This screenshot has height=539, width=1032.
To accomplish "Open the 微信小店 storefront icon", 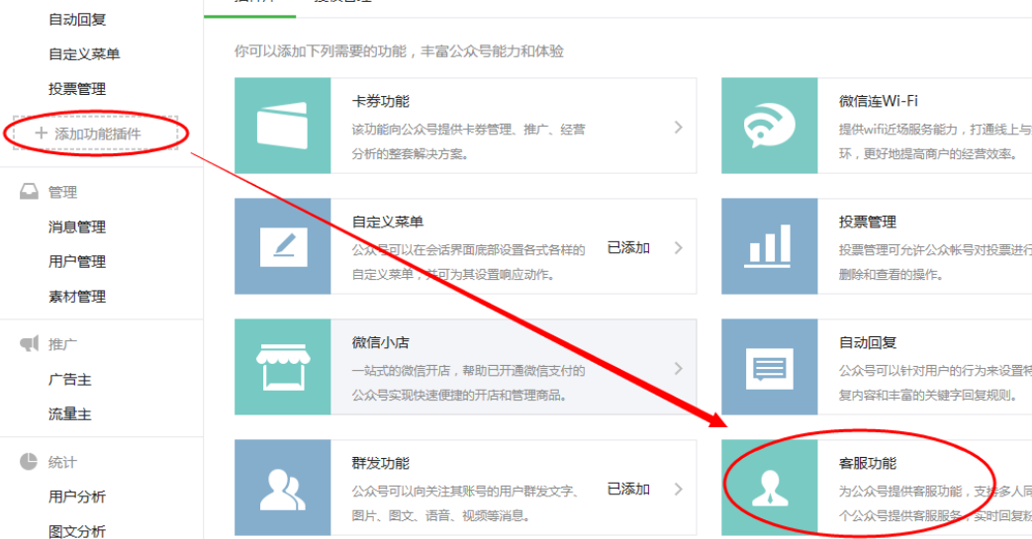I will (x=283, y=367).
